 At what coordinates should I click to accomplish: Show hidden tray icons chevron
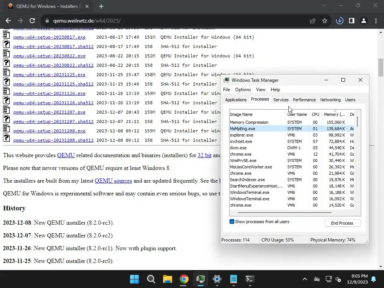tap(305, 279)
